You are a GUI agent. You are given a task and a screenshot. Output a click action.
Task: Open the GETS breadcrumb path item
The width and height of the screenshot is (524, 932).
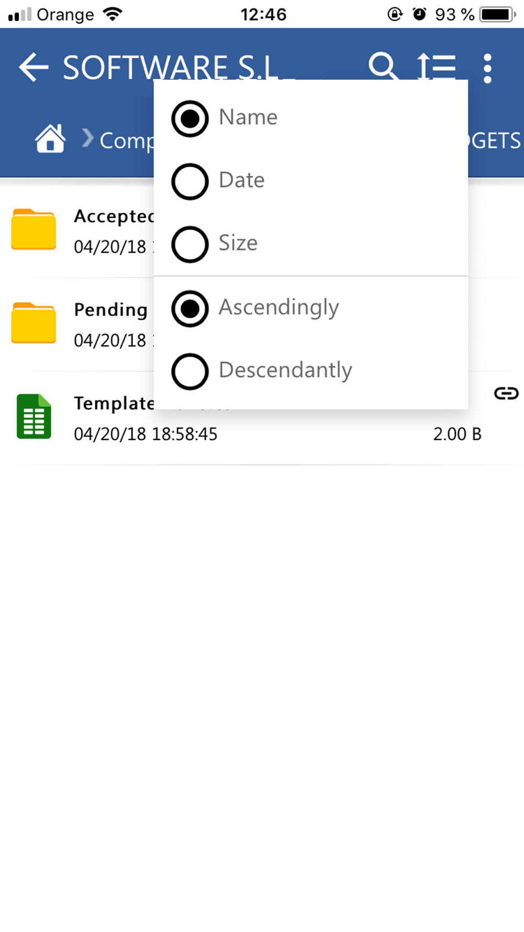[495, 140]
